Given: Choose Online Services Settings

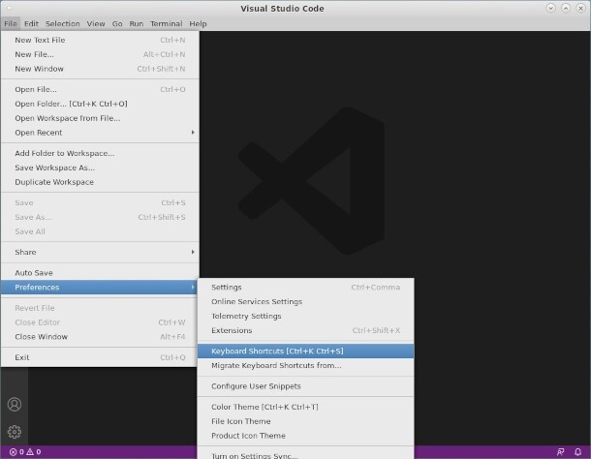Looking at the screenshot, I should [306, 301].
